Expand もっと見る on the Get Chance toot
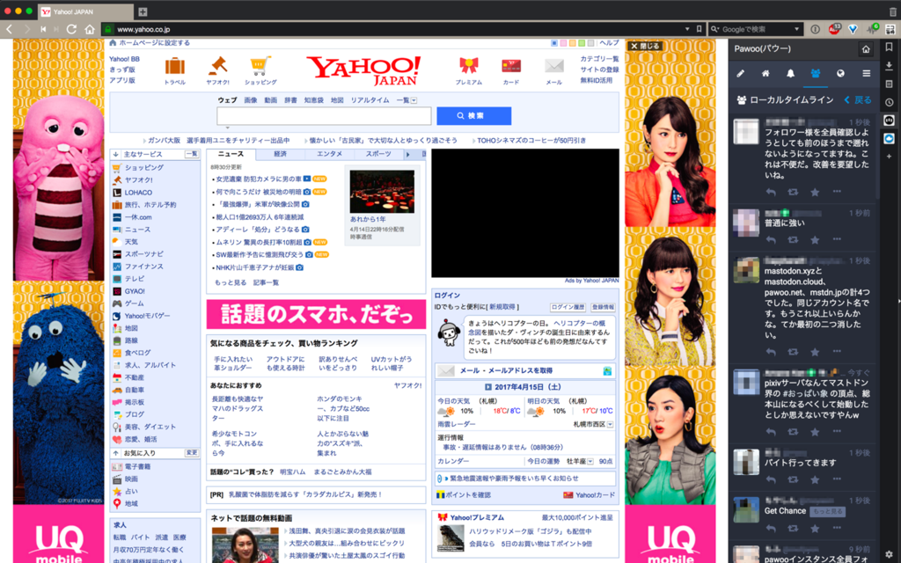Viewport: 901px width, 563px height. (x=827, y=511)
